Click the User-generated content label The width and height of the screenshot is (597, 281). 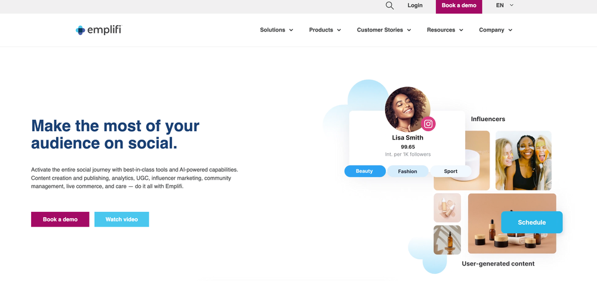(x=498, y=264)
